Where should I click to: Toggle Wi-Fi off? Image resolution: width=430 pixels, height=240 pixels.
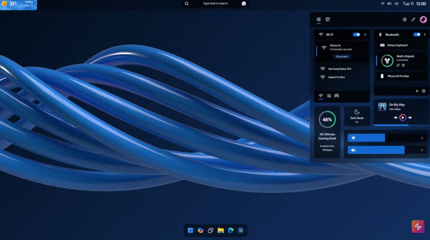tap(356, 34)
